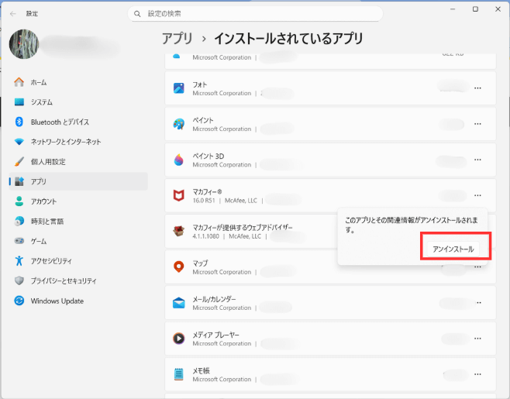Image resolution: width=510 pixels, height=399 pixels.
Task: Open more options for メール/カレンダー
Action: (x=478, y=303)
